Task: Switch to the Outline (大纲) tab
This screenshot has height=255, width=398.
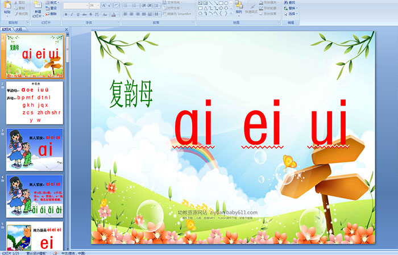Action: (x=19, y=29)
